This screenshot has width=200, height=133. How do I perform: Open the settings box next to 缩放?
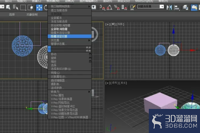[x=90, y=62]
